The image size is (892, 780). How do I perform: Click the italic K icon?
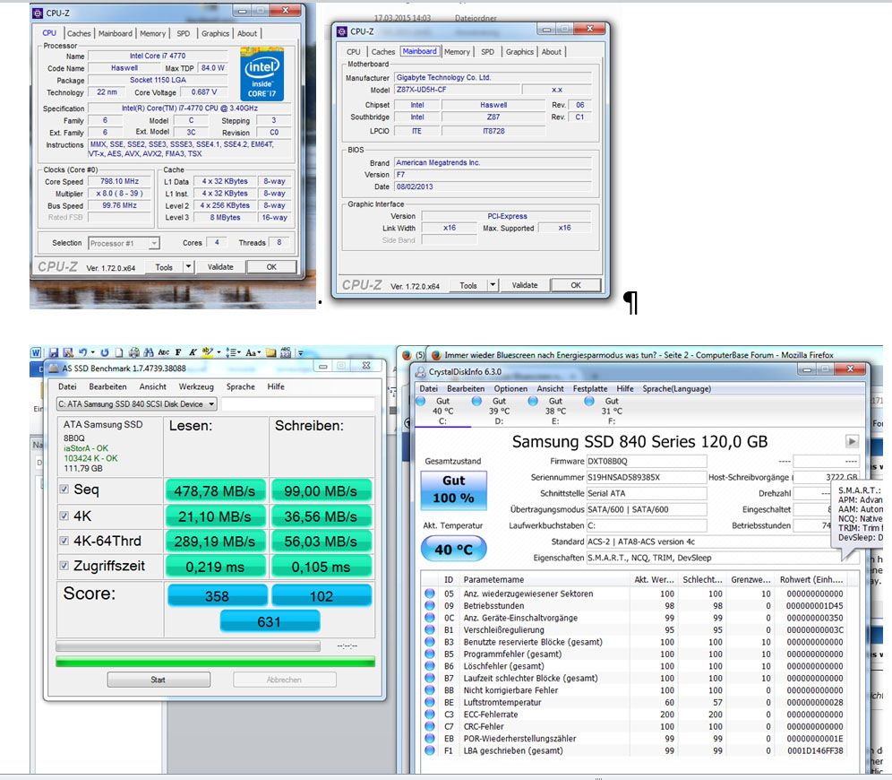pos(193,353)
